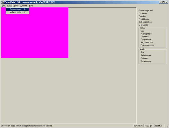Click the Frames dropped label
Image resolution: width=169 pixels, height=128 pixels.
click(147, 45)
